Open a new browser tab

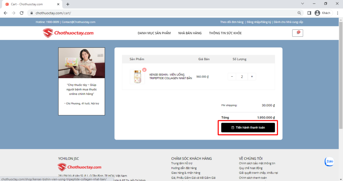point(68,4)
